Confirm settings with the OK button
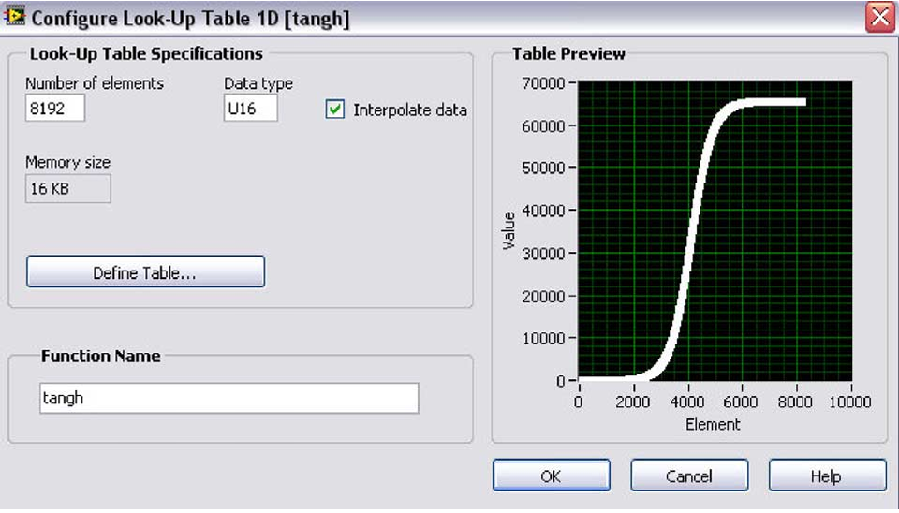This screenshot has width=899, height=513. pyautogui.click(x=551, y=476)
